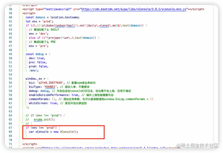The width and height of the screenshot is (223, 153).
Task: Click the "env = 'dev';" assignment
Action: coord(39,34)
